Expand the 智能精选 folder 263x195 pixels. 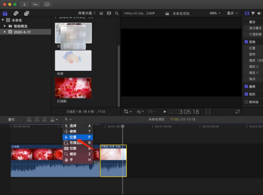5,26
